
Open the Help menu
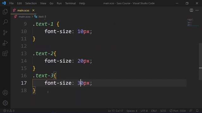82,3
